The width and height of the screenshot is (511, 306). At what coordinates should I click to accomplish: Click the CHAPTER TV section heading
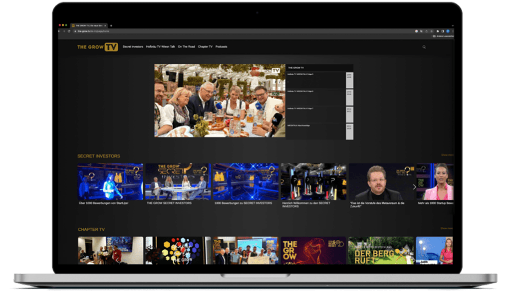91,229
